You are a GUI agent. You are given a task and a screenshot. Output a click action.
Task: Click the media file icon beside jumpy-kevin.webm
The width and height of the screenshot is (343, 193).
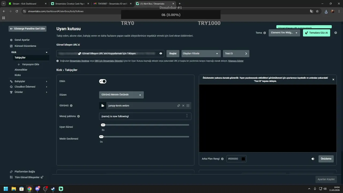tap(103, 106)
